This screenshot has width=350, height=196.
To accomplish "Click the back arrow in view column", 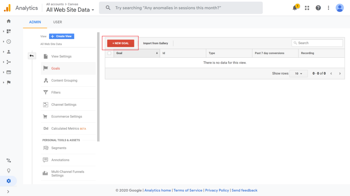I will tap(32, 56).
